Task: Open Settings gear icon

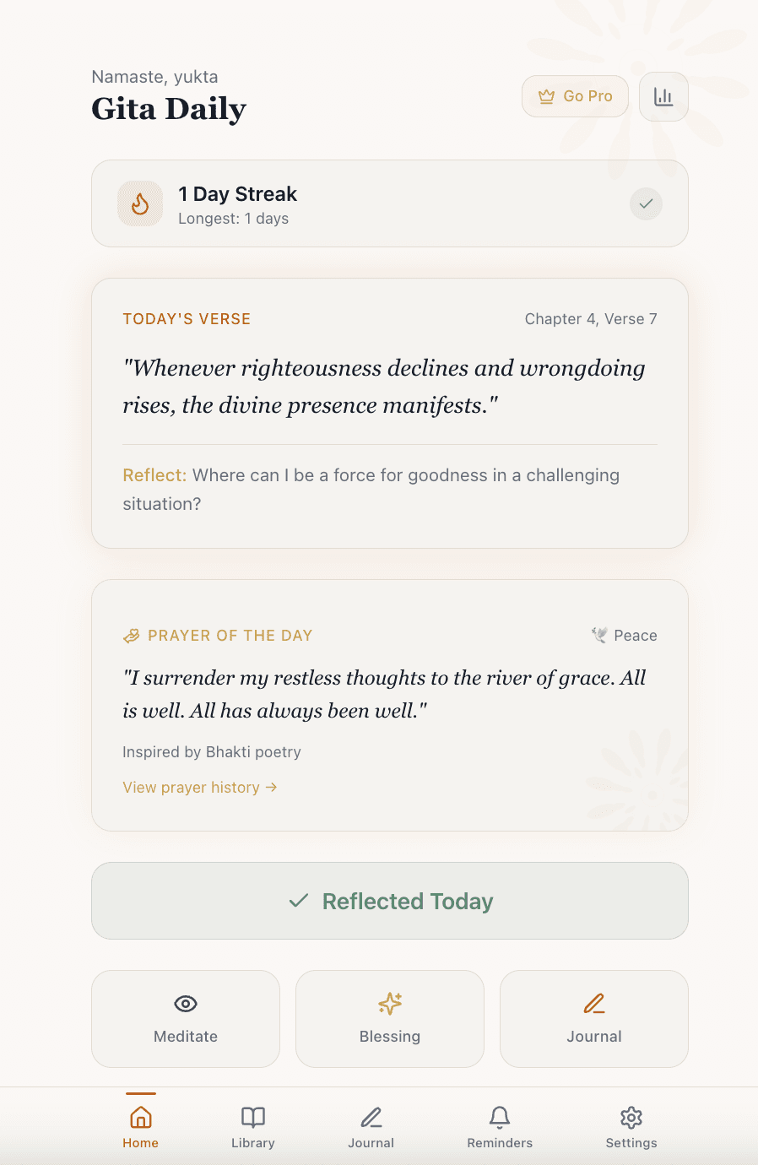Action: pos(631,1116)
